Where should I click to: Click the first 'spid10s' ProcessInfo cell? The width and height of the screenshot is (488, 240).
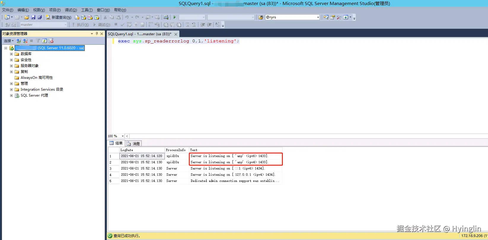(177, 156)
